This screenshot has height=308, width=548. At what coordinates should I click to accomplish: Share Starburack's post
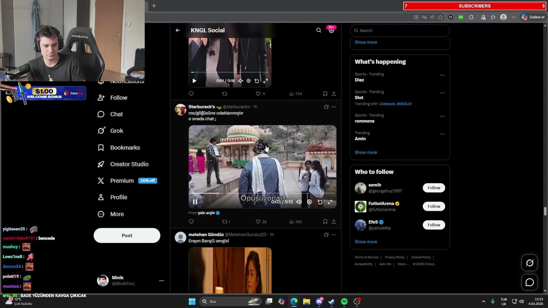[x=334, y=222]
